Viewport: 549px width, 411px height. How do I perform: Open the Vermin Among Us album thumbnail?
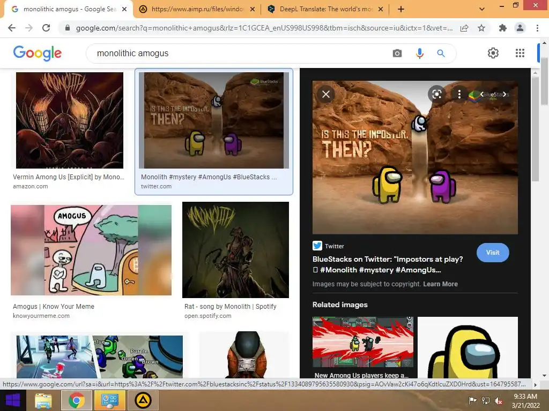click(70, 120)
